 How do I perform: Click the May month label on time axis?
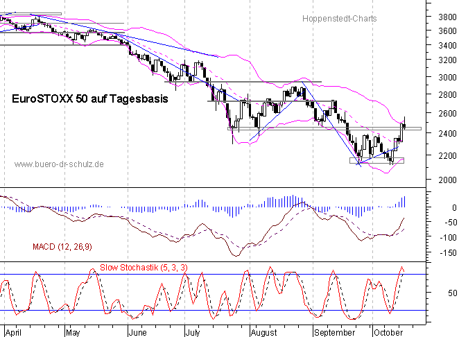(73, 333)
